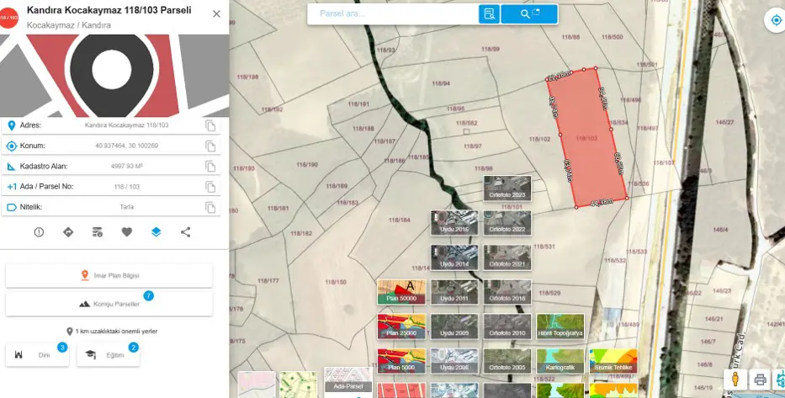Select the Uydu 2009 satellite layer

[454, 326]
